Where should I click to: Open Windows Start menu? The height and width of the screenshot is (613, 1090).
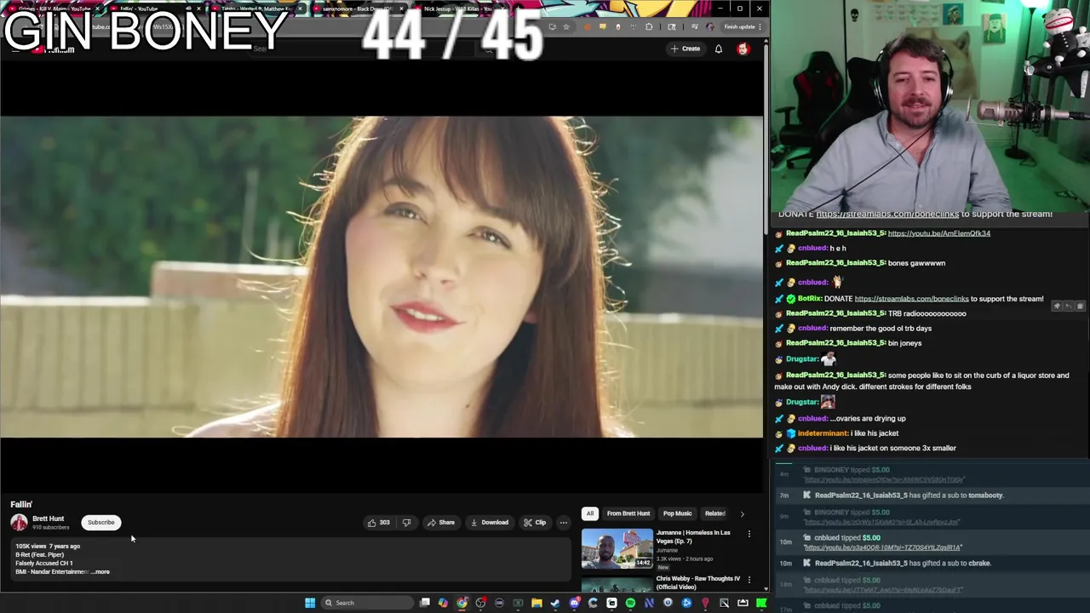(310, 603)
